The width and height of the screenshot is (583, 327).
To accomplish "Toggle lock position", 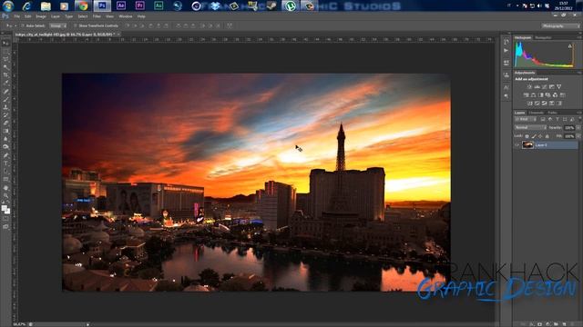I will [540, 136].
